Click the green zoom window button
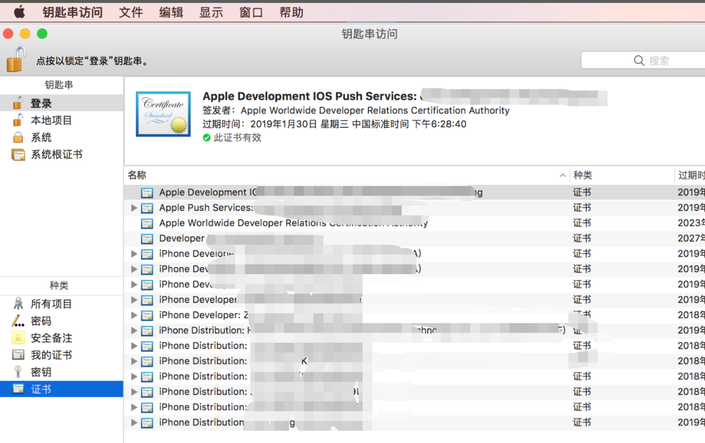 pyautogui.click(x=42, y=34)
